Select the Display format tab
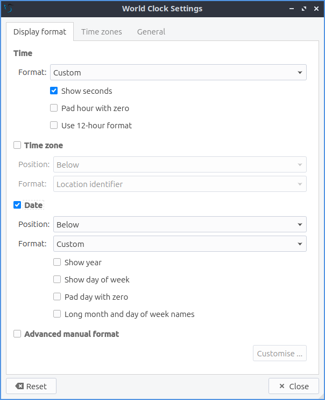 click(x=40, y=32)
